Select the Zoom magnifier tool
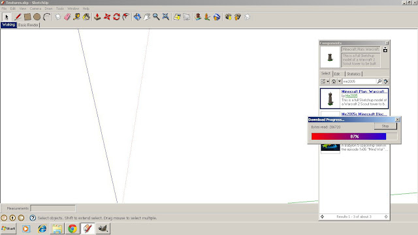This screenshot has width=418, height=235. point(156,17)
